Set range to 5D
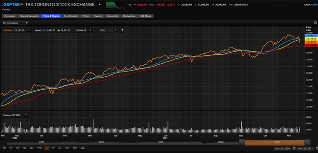318x153 pixels. pos(11,148)
